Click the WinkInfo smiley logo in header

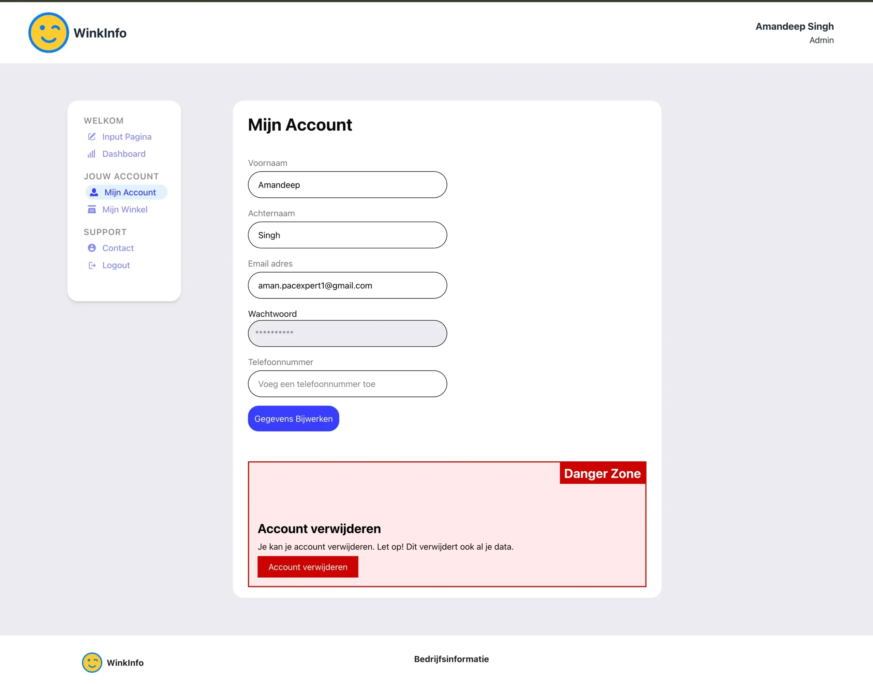point(48,33)
